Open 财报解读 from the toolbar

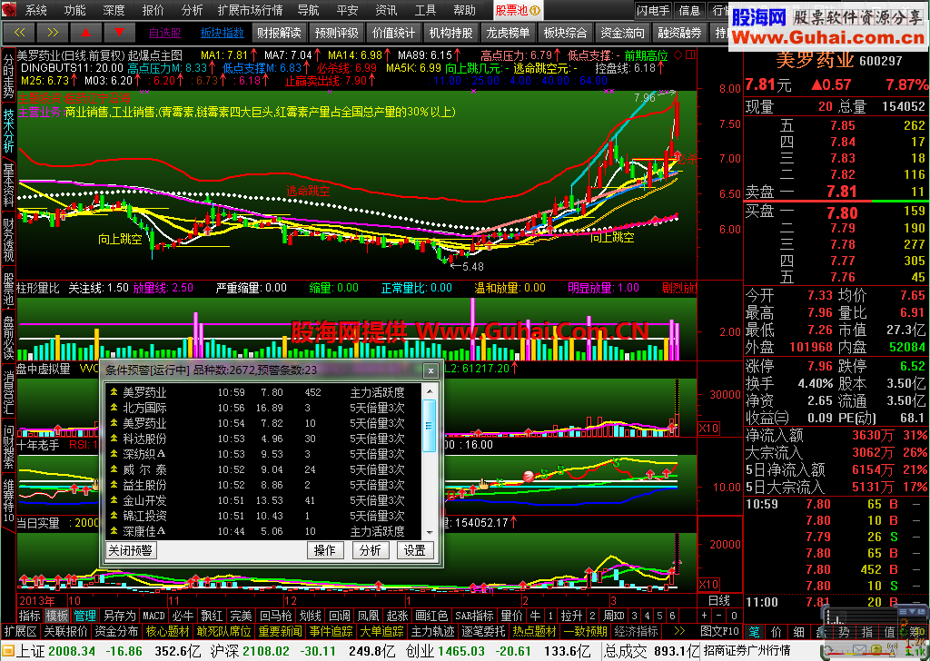point(279,33)
